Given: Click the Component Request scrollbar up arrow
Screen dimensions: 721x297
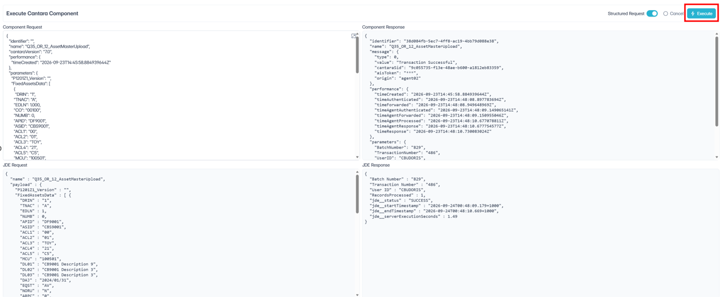Looking at the screenshot, I should 357,34.
